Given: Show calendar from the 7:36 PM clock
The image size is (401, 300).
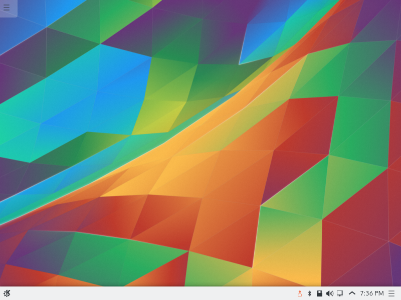Looking at the screenshot, I should click(x=372, y=293).
